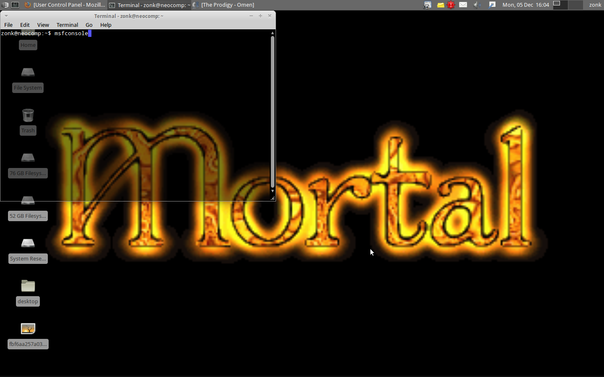Open the Terminal window menu arrow in the title bar

6,16
